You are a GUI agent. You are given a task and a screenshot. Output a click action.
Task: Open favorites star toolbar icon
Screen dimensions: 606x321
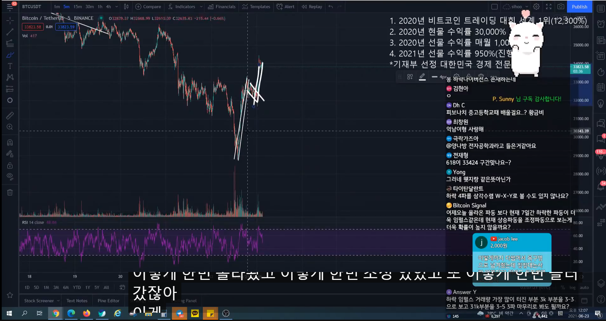pos(10,295)
